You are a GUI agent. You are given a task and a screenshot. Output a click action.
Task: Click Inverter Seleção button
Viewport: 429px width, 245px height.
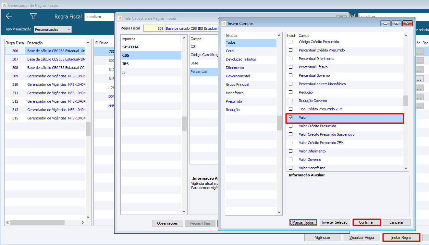335,222
